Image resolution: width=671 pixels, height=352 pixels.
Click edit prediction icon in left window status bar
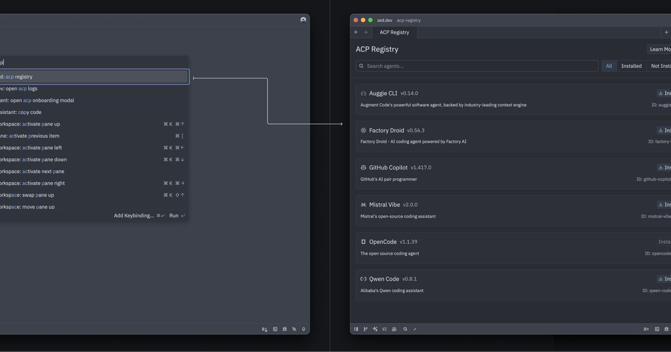[264, 329]
